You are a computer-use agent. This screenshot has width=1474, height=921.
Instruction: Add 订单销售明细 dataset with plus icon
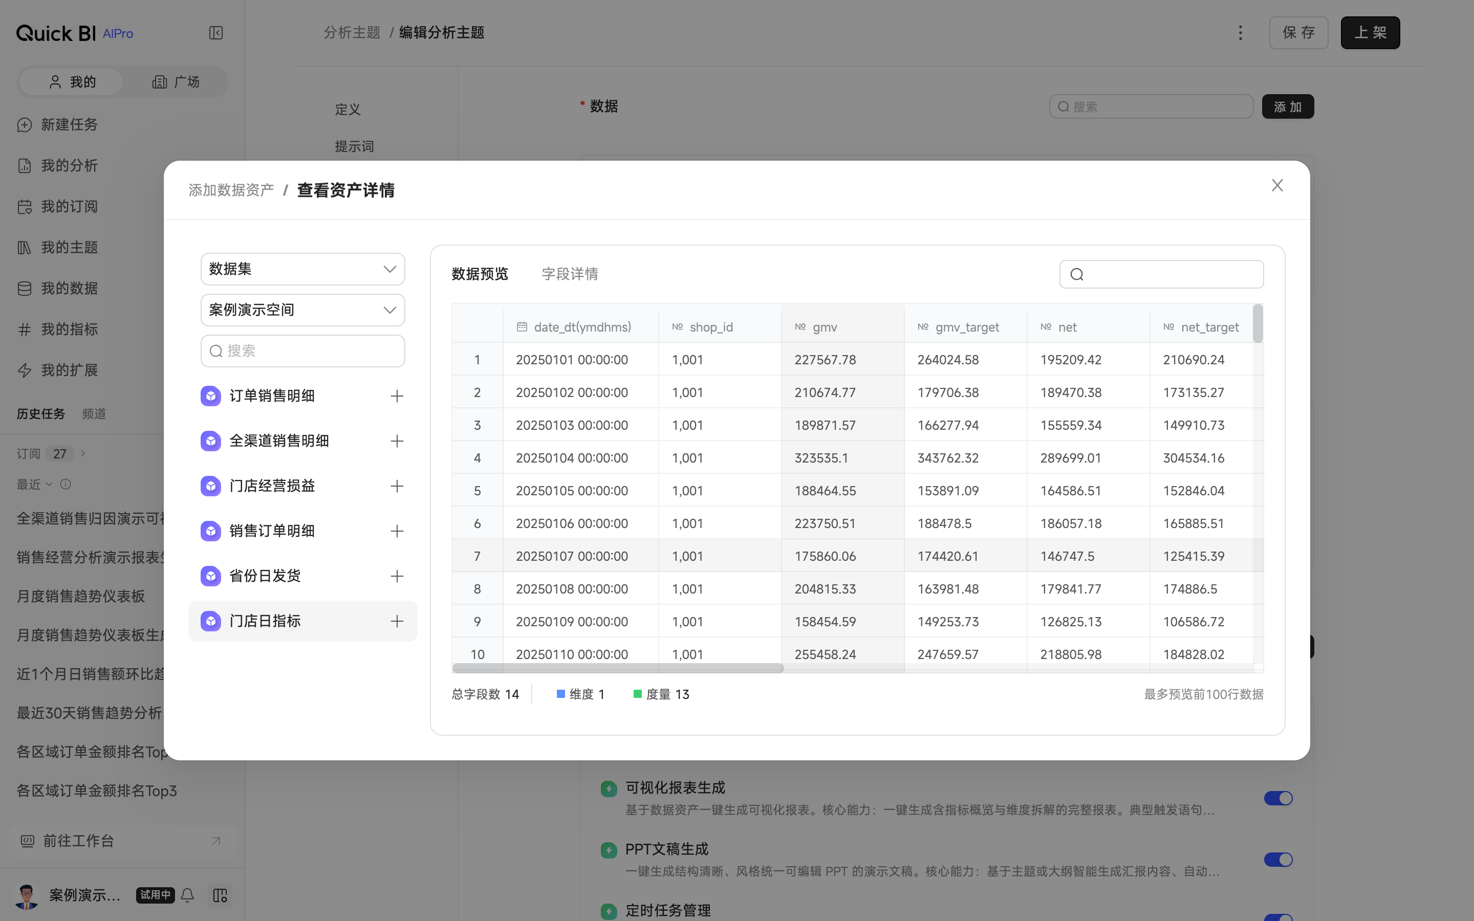[x=397, y=396]
